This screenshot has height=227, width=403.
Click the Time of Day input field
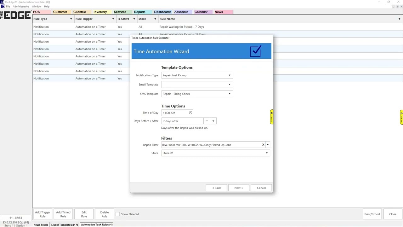coord(177,113)
